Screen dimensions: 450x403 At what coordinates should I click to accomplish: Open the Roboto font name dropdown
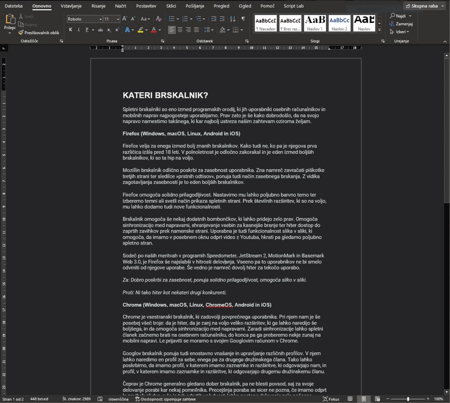point(100,19)
